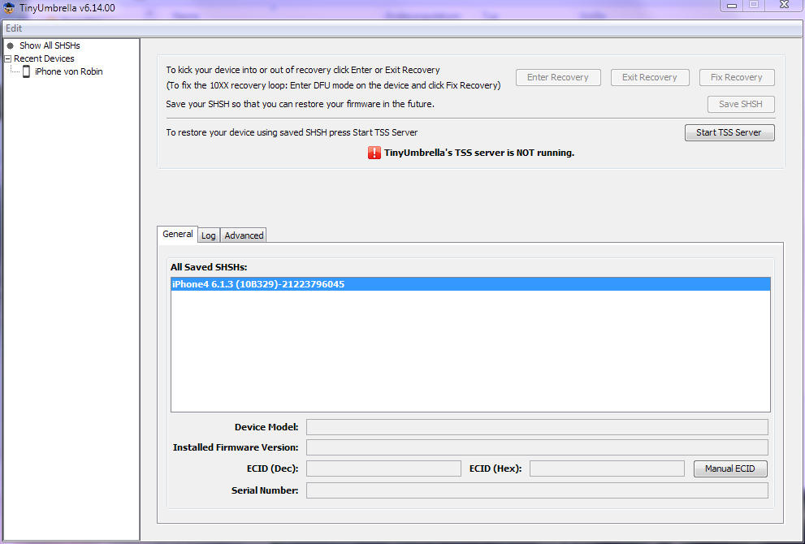Click the gear icon beside Show All SHSHs
Screen dimensions: 805x544
(x=11, y=45)
